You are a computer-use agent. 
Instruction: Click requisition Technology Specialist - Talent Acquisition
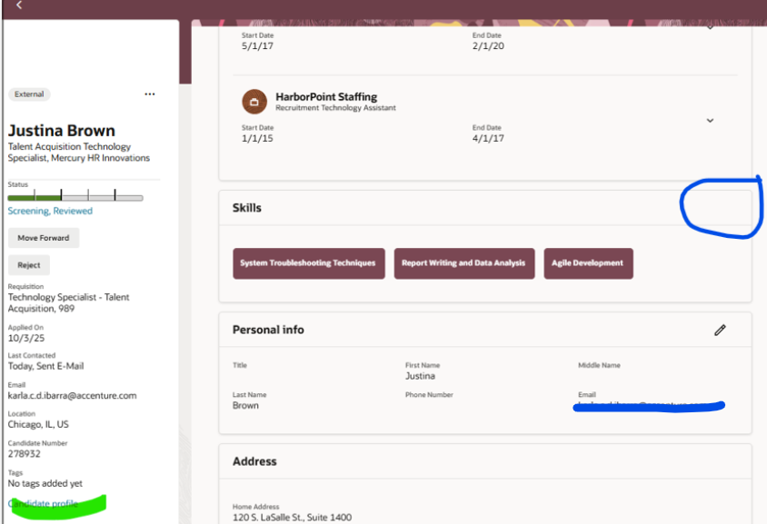pos(68,303)
